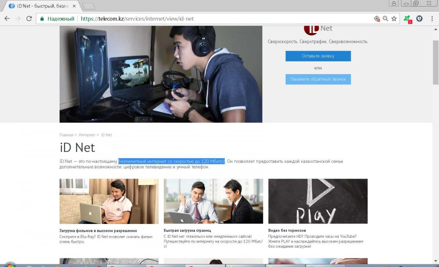Reload the page with the refresh icon
This screenshot has width=439, height=267.
click(x=29, y=19)
